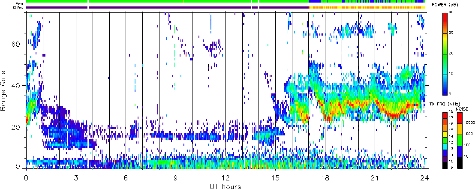Click the small 'Noise' strip label at top left
This screenshot has height=189, width=475.
point(21,3)
